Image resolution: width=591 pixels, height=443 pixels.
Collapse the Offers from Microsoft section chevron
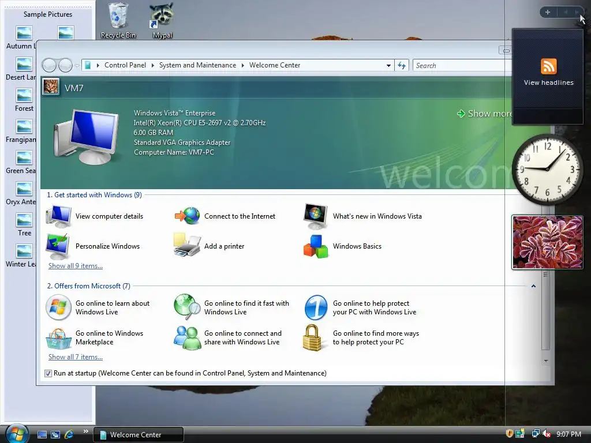click(x=533, y=286)
